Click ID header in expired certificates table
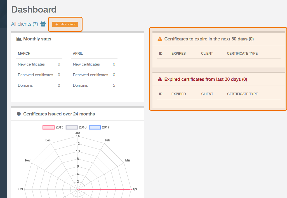 (161, 94)
